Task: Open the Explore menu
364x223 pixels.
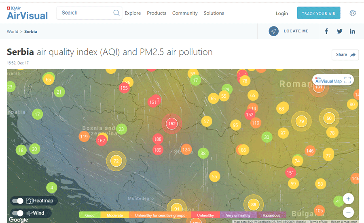Action: coord(133,13)
